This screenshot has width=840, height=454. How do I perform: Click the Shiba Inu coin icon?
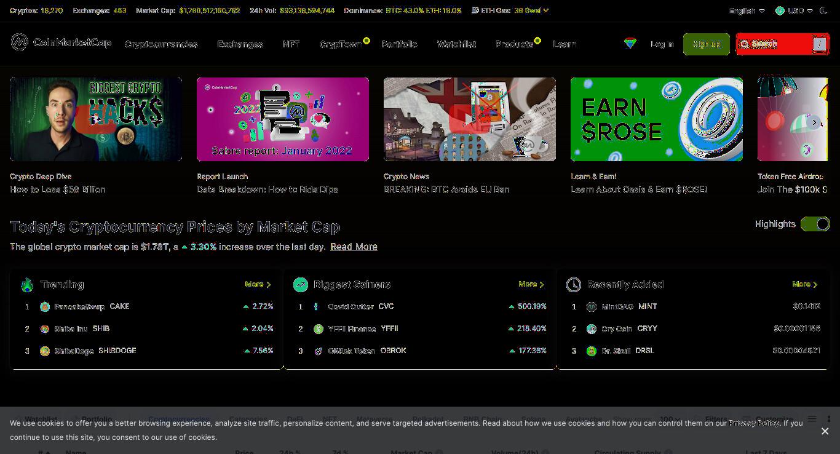point(45,329)
